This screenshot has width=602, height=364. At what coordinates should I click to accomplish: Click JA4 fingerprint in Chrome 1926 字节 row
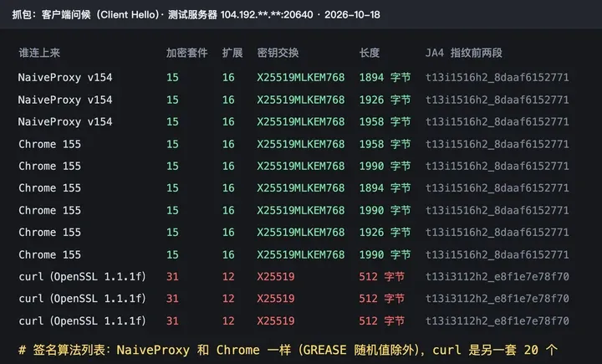tap(497, 232)
